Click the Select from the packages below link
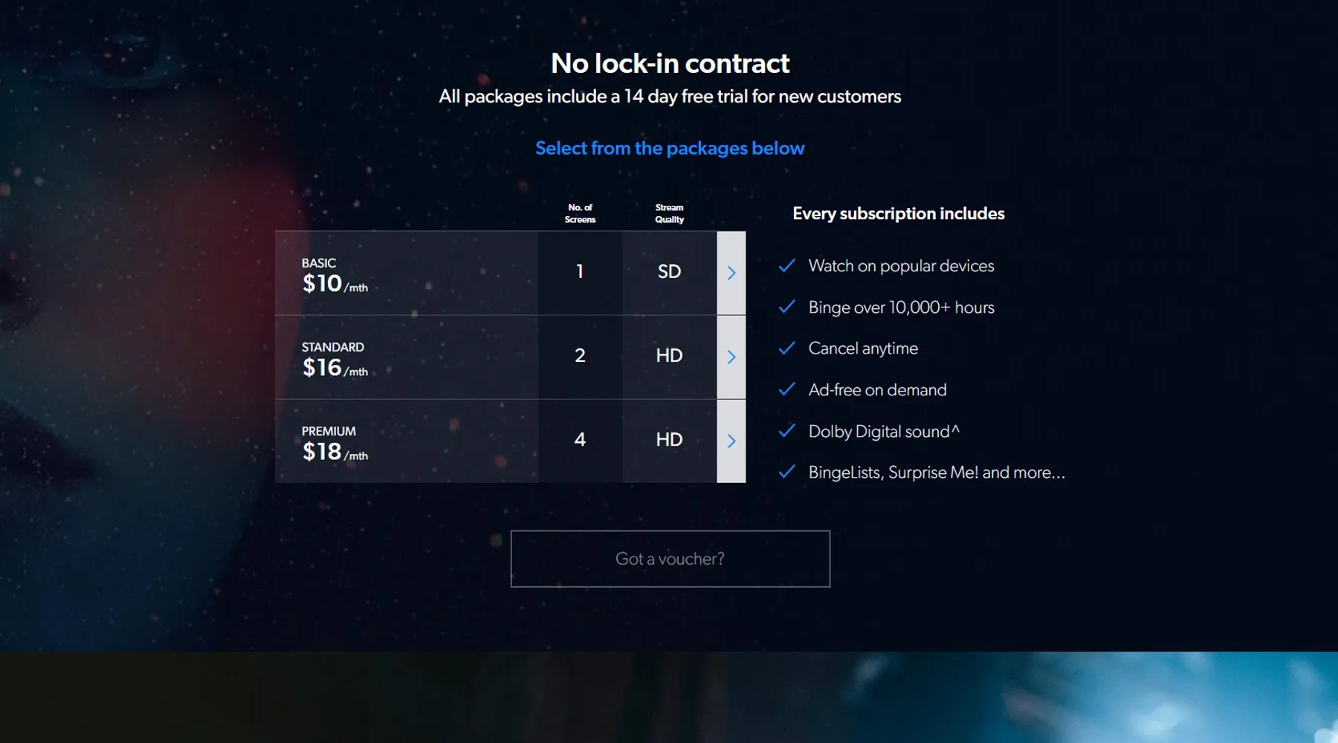Screen dimensions: 1338x743 click(x=670, y=148)
